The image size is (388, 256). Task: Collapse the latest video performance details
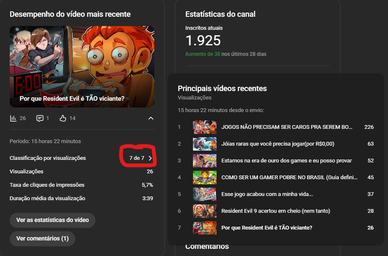tap(150, 118)
